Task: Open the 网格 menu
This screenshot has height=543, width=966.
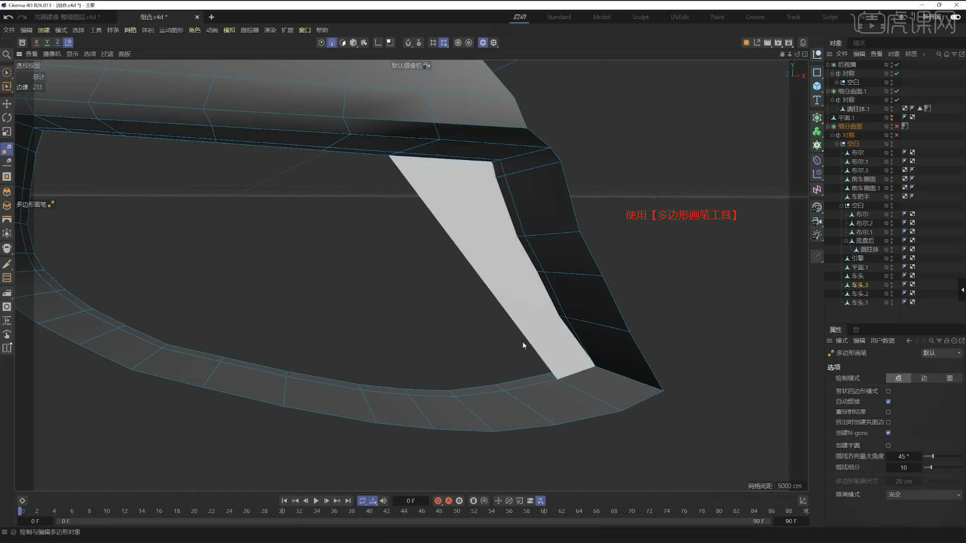Action: [130, 30]
